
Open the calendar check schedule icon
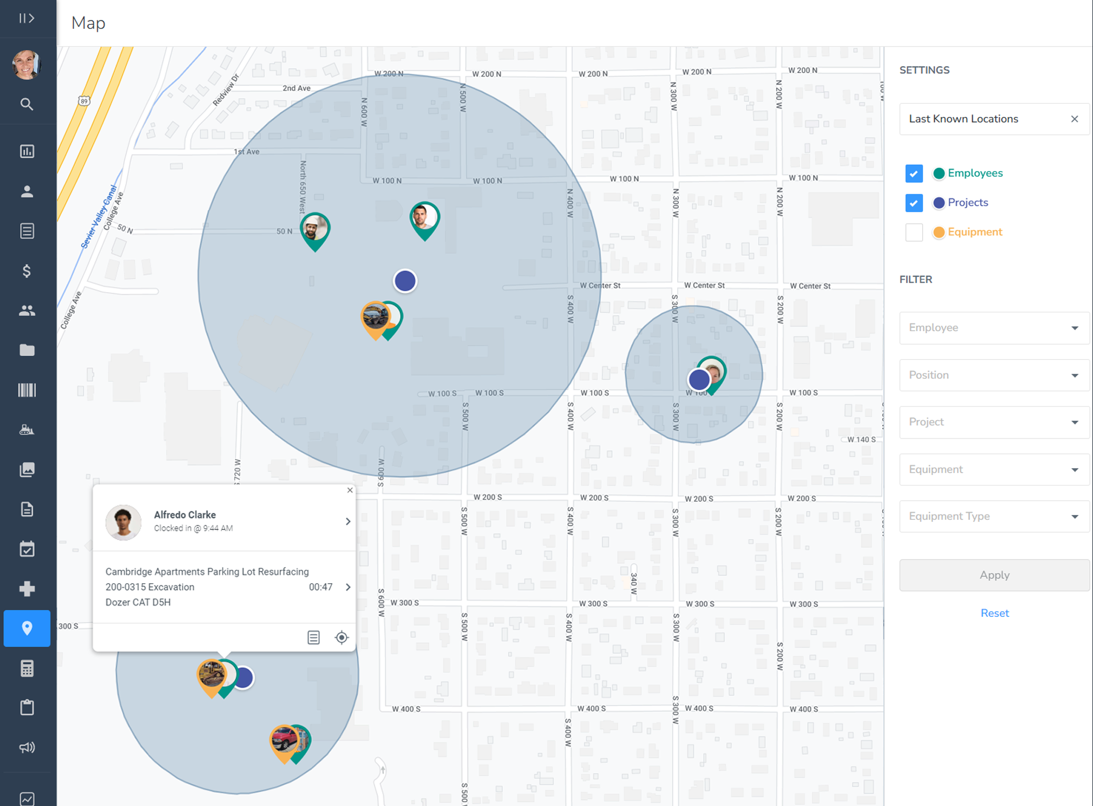[27, 549]
